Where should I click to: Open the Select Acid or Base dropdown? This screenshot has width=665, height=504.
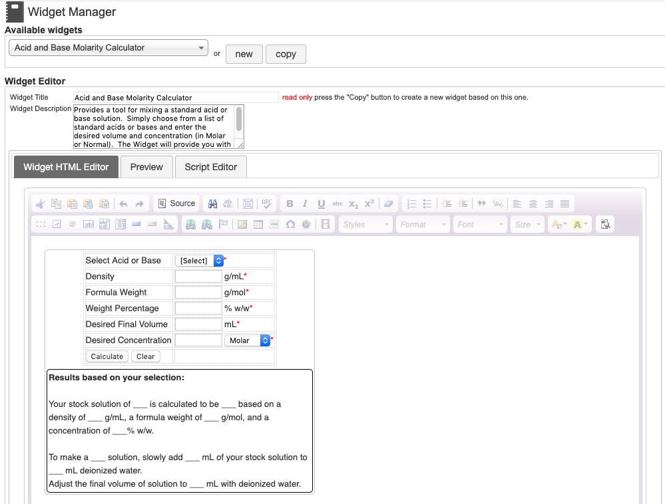pyautogui.click(x=199, y=261)
